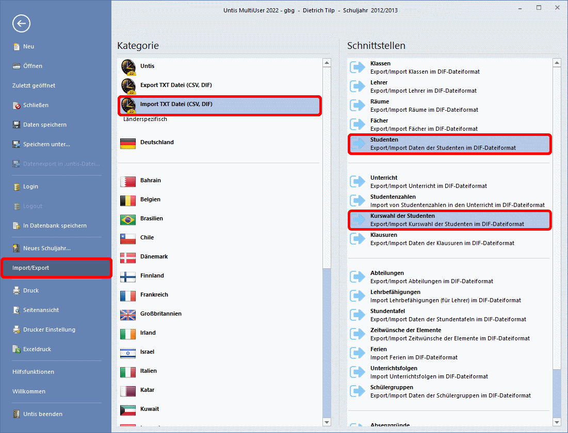Click the printer icon beside Druck
568x433 pixels.
pos(17,290)
